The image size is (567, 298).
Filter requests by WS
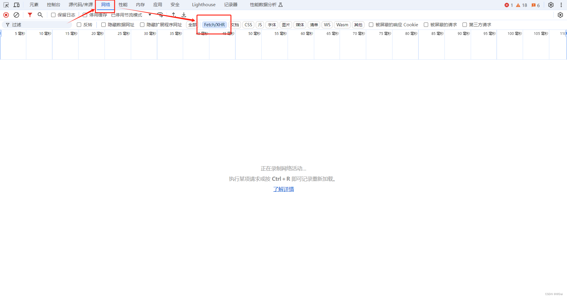tap(327, 25)
